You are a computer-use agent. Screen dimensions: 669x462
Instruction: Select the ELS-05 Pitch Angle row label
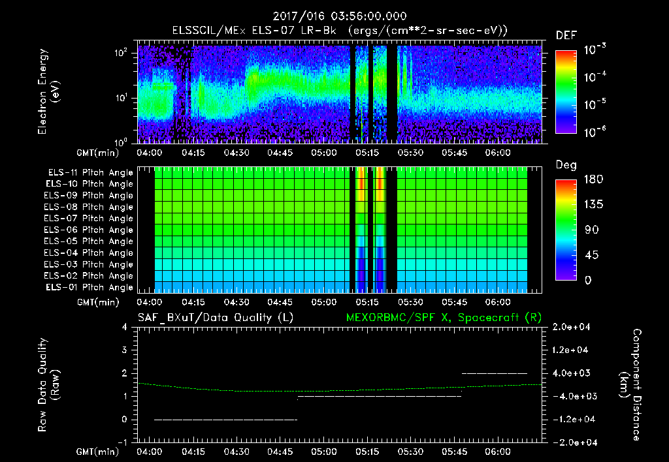(89, 241)
